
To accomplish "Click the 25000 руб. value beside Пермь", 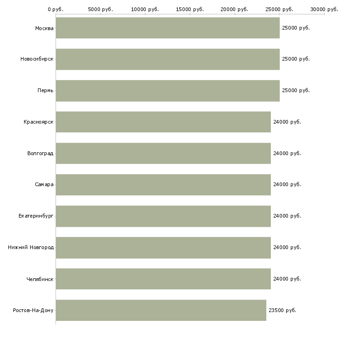I will click(x=296, y=90).
